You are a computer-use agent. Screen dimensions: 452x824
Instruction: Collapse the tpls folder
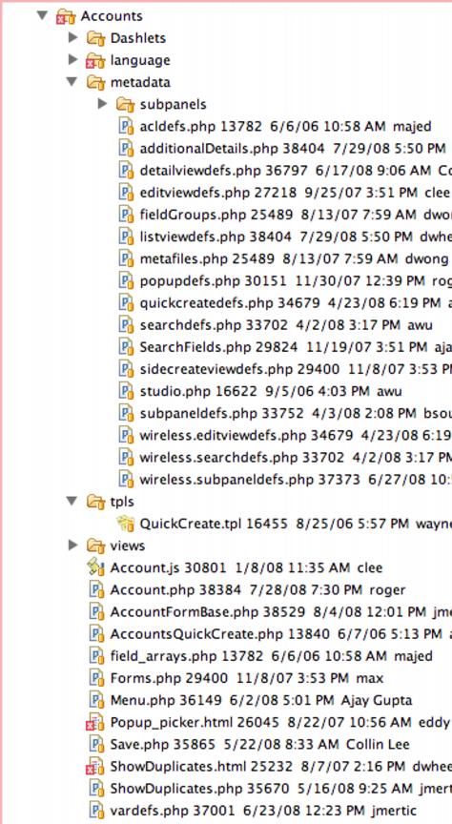click(72, 501)
